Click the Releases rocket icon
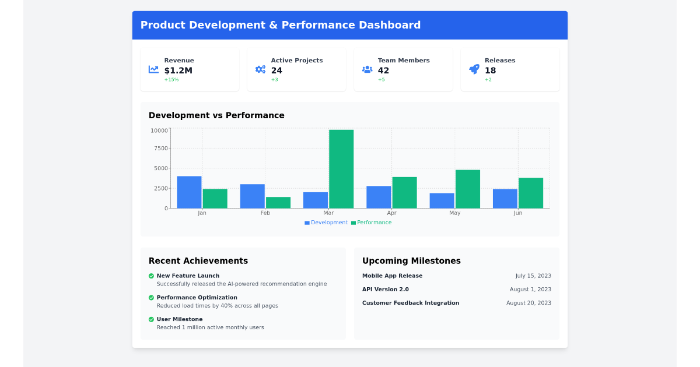Viewport: 700px width, 367px height. (x=474, y=69)
